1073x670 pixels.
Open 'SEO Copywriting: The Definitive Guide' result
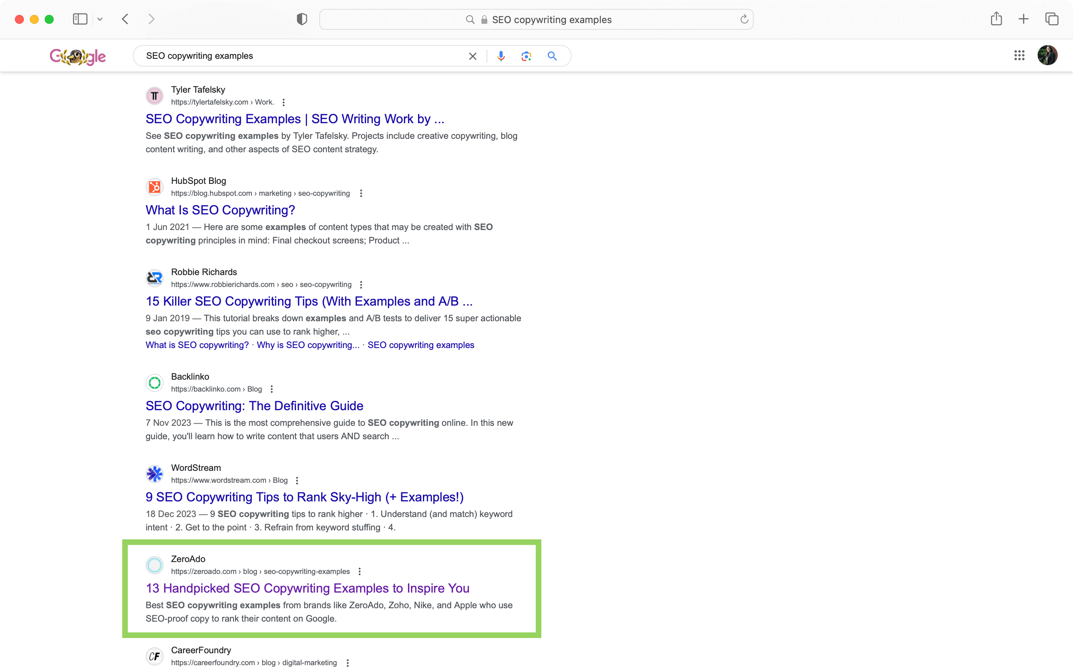254,406
